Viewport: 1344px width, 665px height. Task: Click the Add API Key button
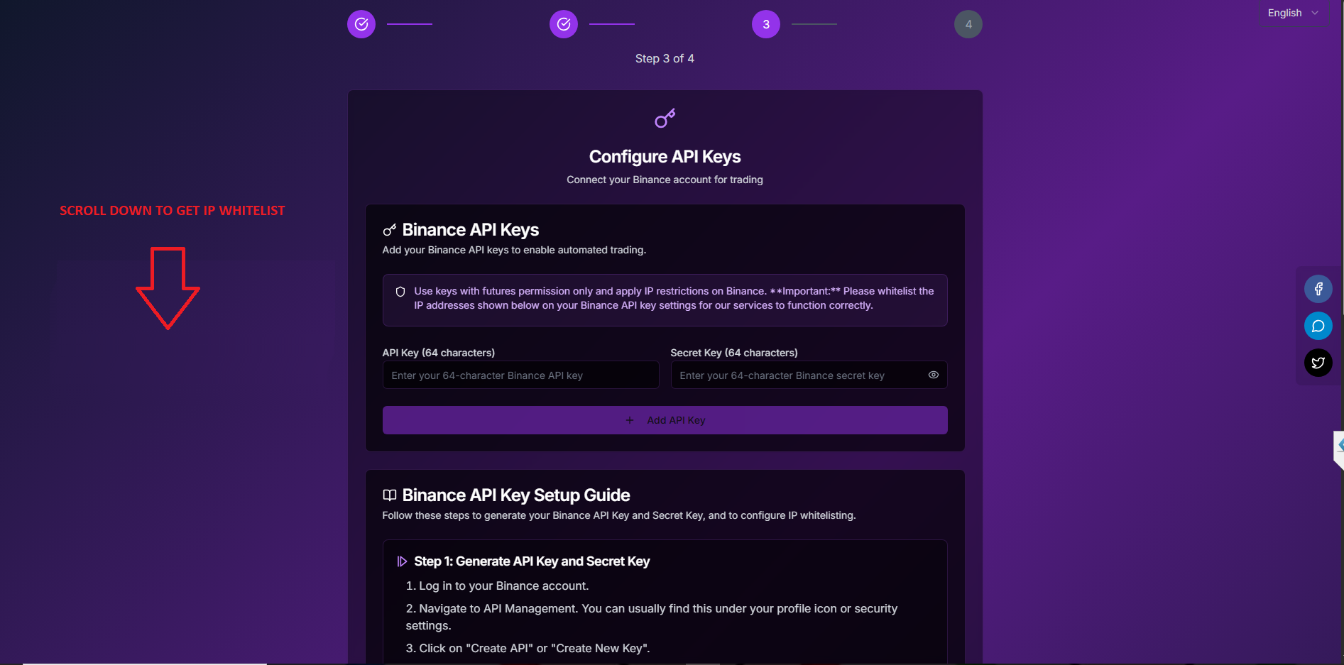[665, 420]
